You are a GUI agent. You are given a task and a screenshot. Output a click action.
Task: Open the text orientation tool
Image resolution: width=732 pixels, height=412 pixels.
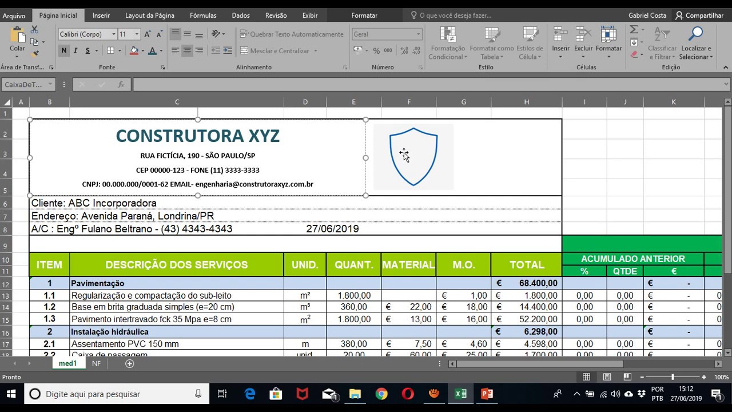point(216,34)
